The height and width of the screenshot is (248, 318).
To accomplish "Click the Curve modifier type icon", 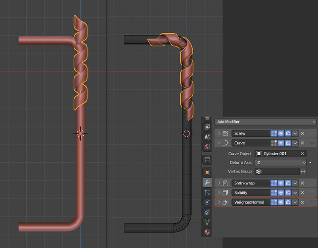I will (225, 143).
